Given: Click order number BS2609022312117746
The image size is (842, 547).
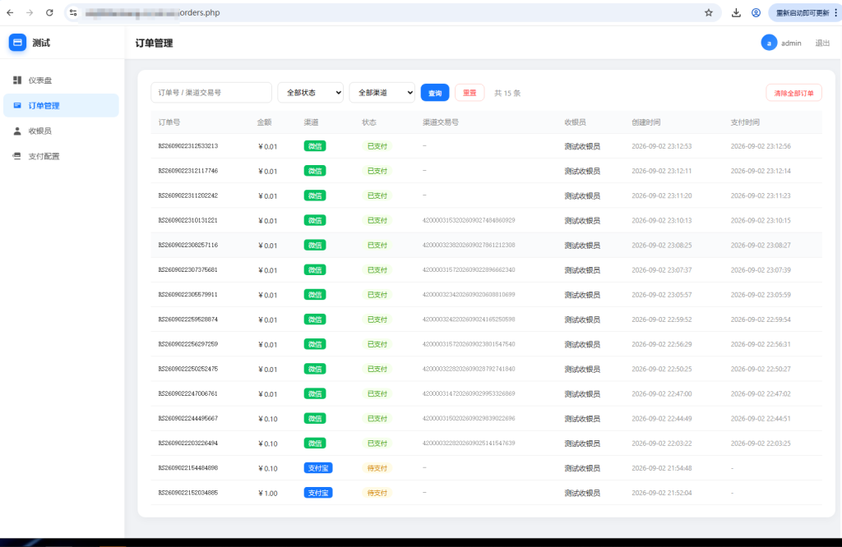Looking at the screenshot, I should coord(188,171).
